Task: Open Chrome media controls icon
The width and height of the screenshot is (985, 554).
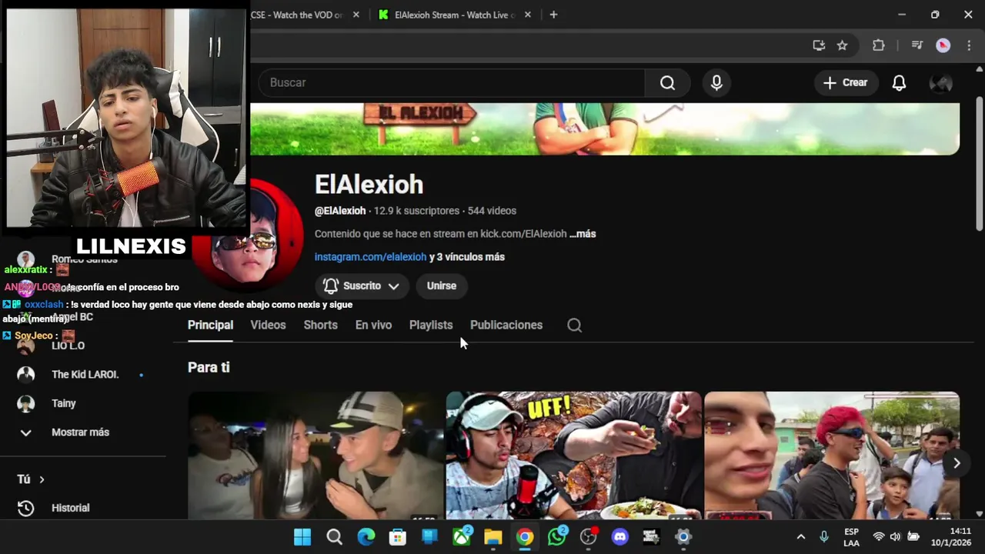Action: (x=917, y=45)
